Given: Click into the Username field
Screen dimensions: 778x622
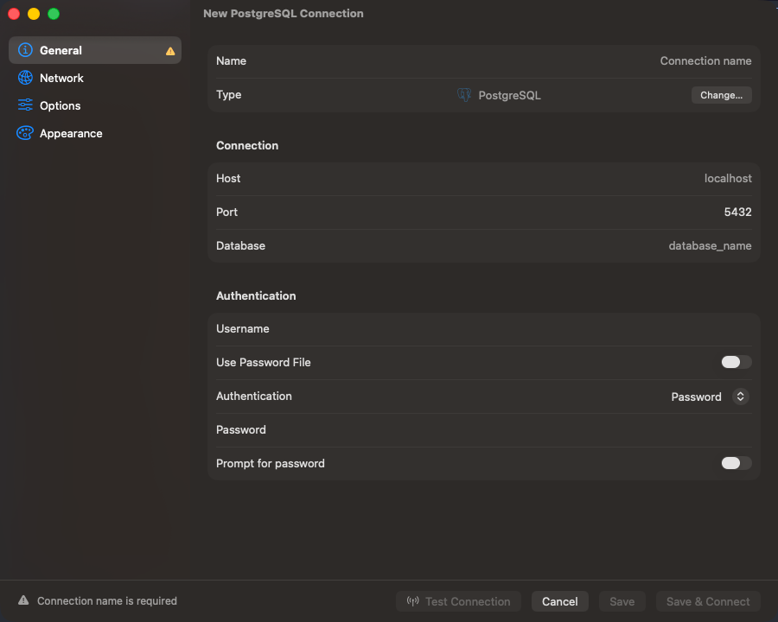Looking at the screenshot, I should [484, 329].
